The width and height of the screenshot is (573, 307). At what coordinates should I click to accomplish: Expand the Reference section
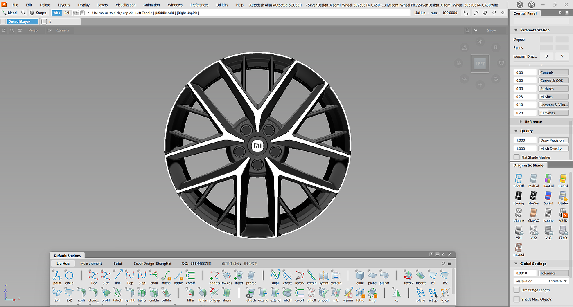521,122
